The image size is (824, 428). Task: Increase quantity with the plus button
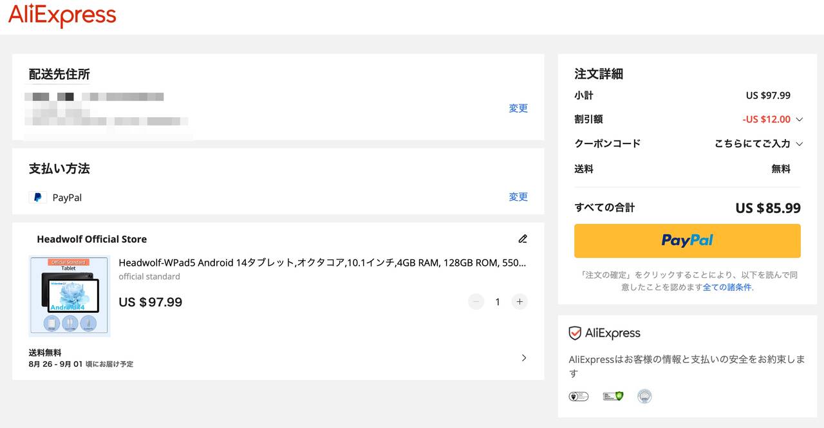tap(520, 301)
